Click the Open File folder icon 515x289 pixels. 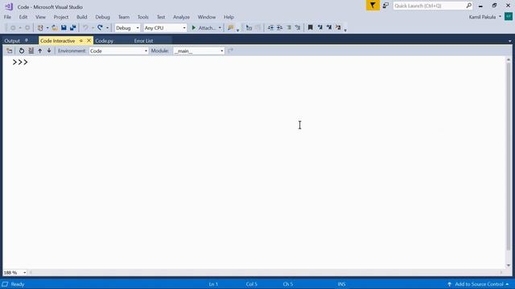pyautogui.click(x=55, y=28)
